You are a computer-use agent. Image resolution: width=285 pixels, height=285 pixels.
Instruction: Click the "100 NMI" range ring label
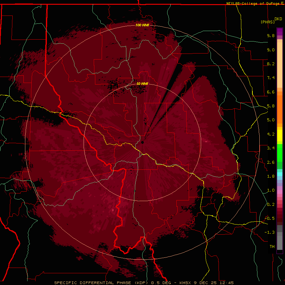[142, 25]
